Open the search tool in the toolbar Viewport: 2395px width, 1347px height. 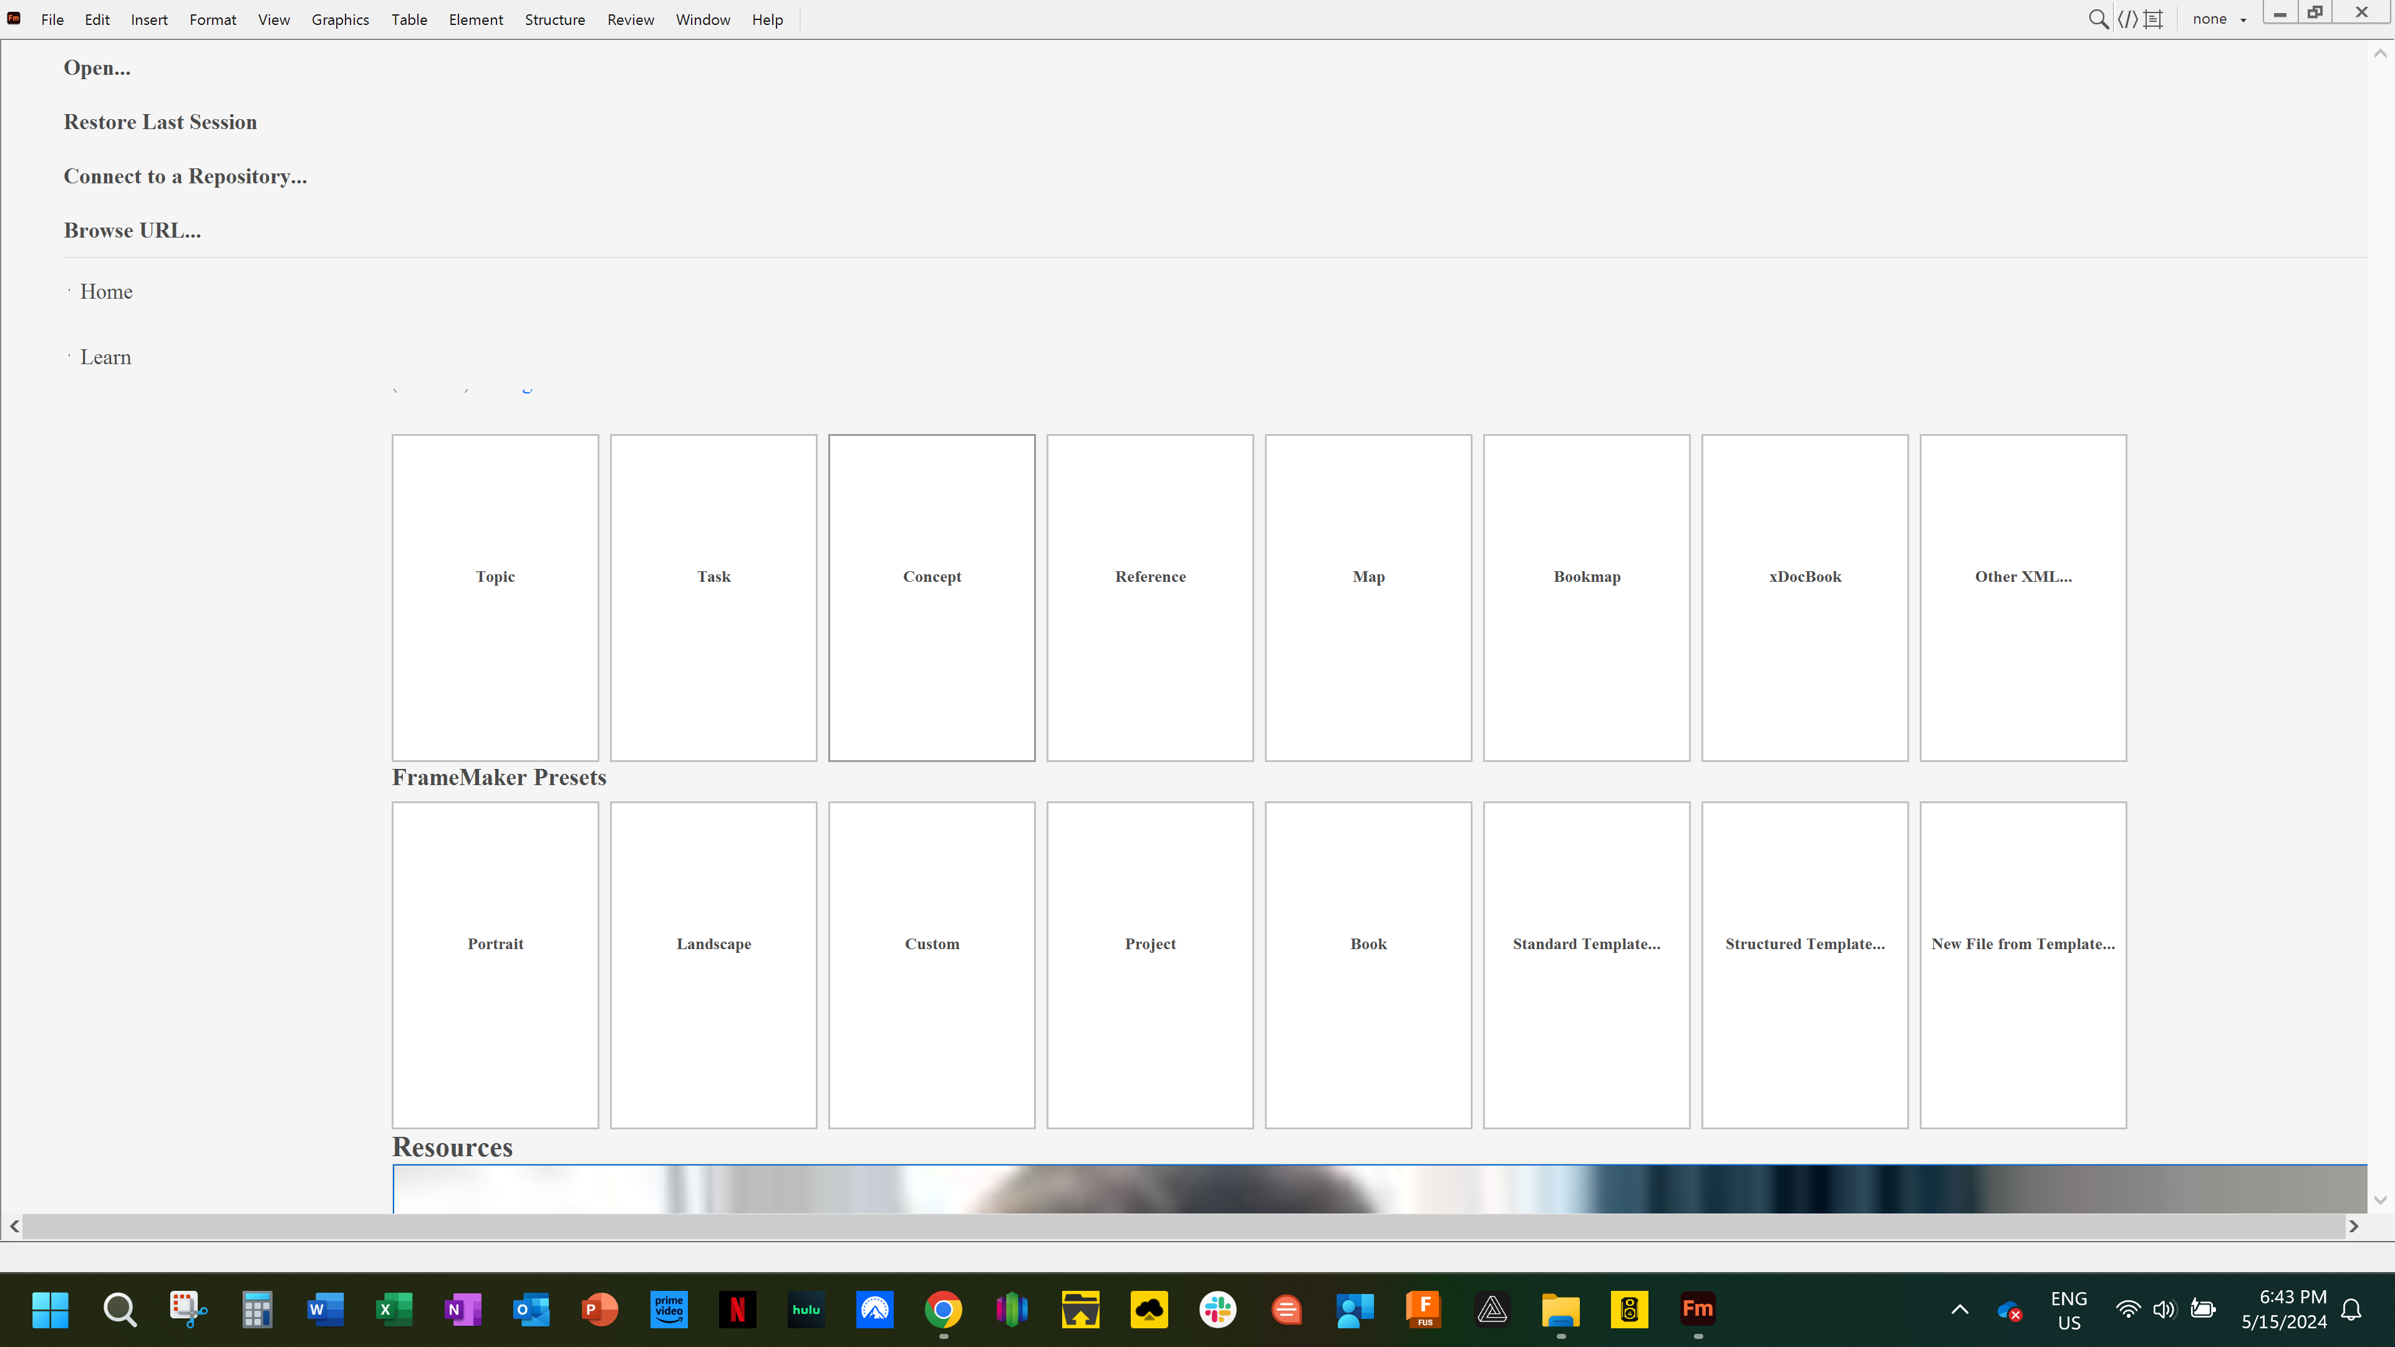pyautogui.click(x=2098, y=19)
